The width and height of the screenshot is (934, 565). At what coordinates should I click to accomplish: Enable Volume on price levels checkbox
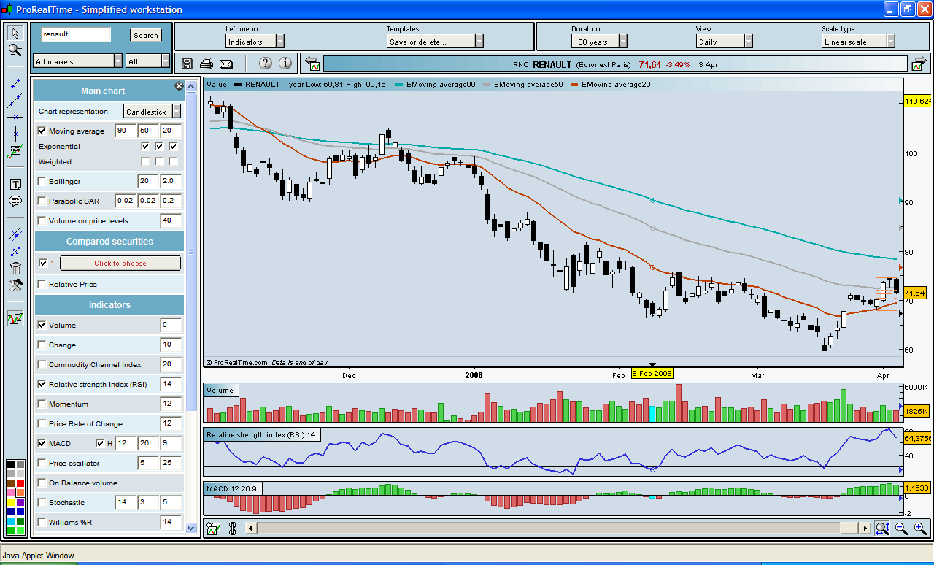42,220
